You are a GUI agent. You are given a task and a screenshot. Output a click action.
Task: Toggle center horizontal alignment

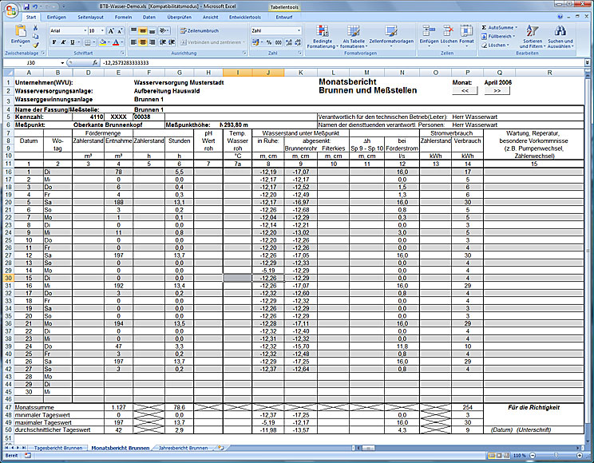tap(142, 42)
